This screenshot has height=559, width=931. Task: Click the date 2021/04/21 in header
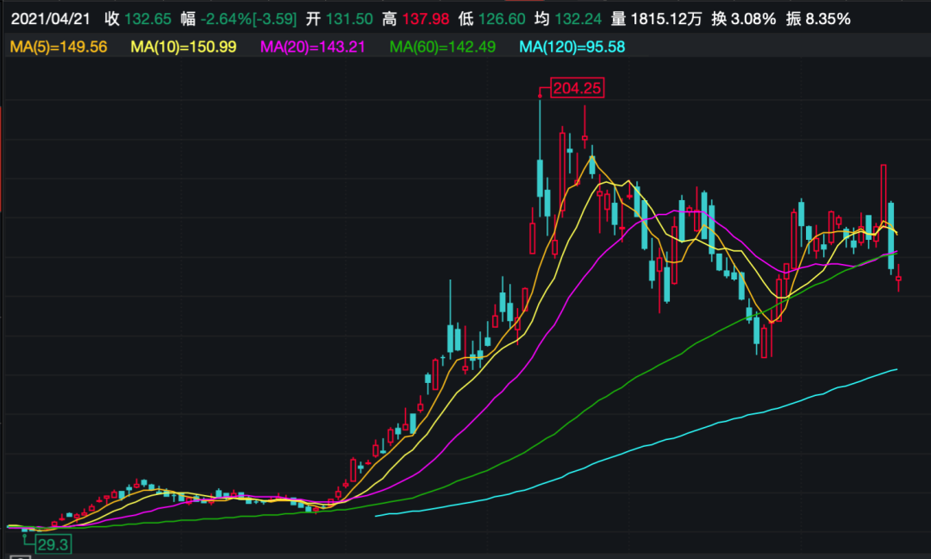[x=50, y=18]
